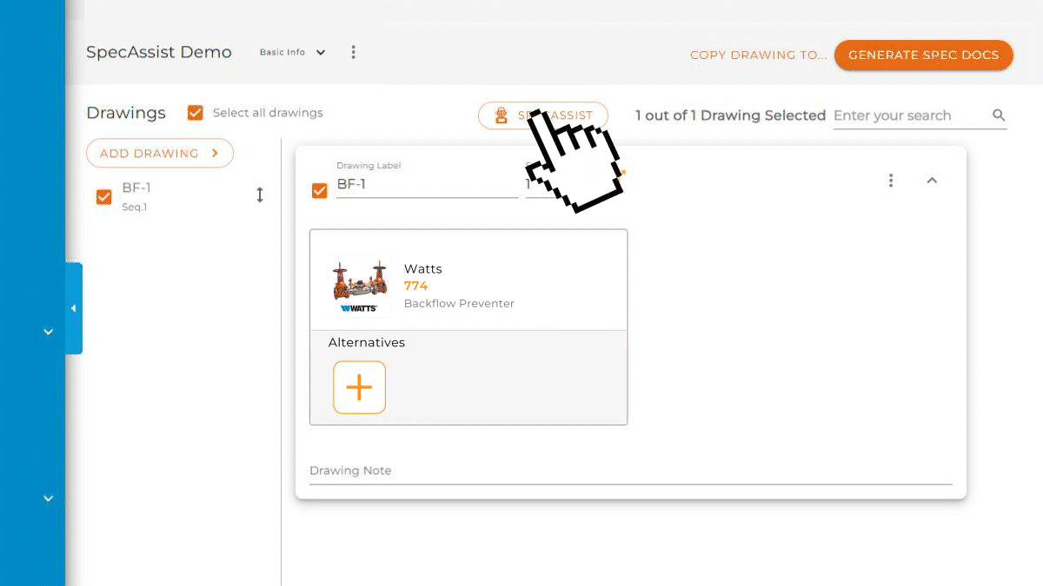Screen dimensions: 1043x586
Task: Click the reorder arrows next to BF-1
Action: 260,196
